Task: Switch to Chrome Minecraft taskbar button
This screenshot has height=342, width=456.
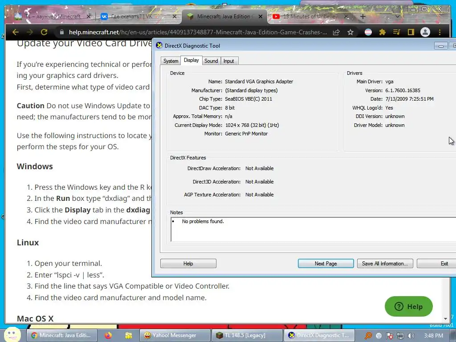Action: [62, 335]
